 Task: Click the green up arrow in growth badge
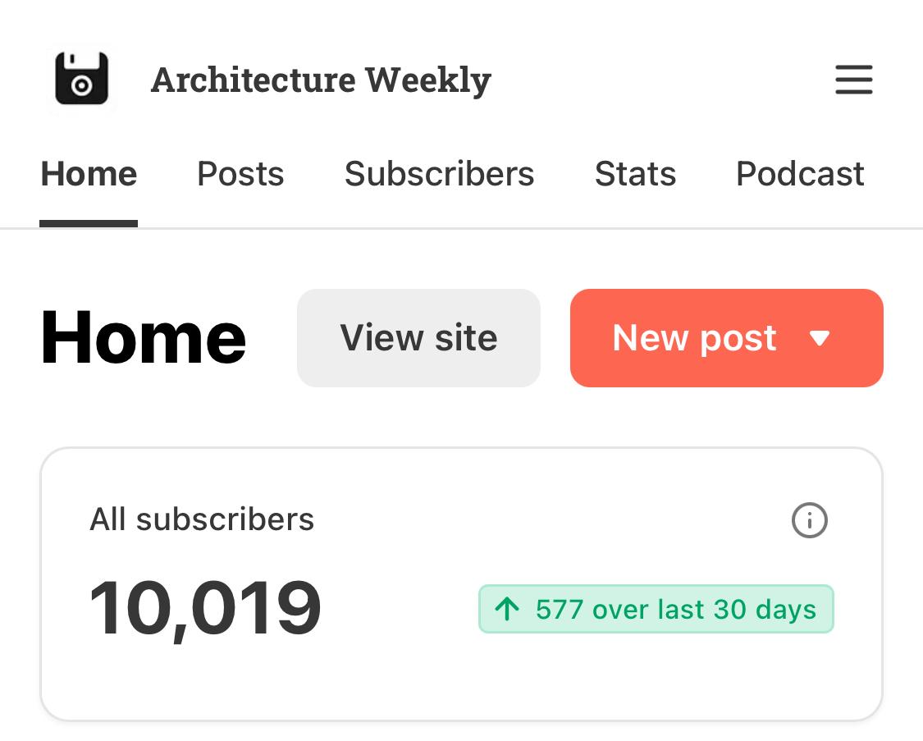pyautogui.click(x=507, y=609)
